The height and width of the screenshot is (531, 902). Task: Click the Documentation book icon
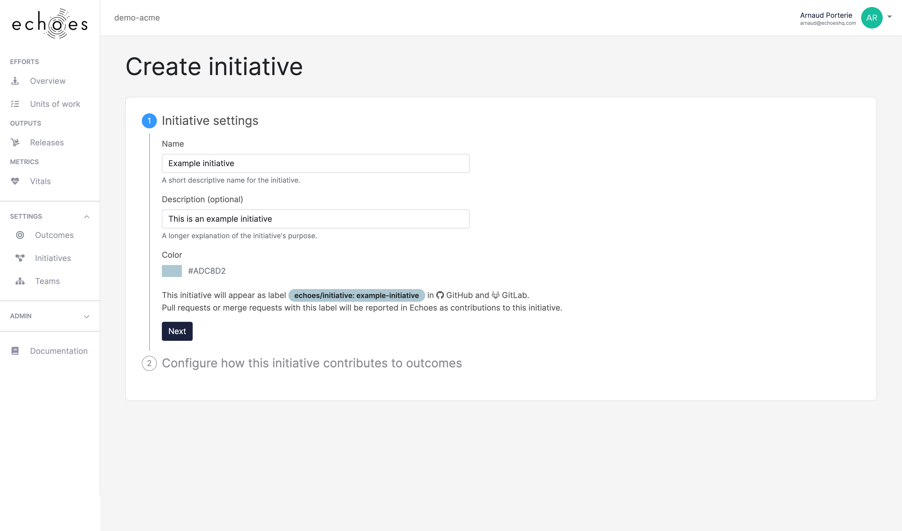15,351
